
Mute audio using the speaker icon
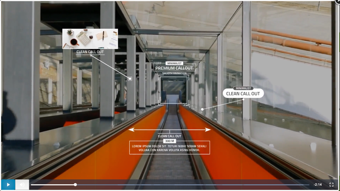22,185
